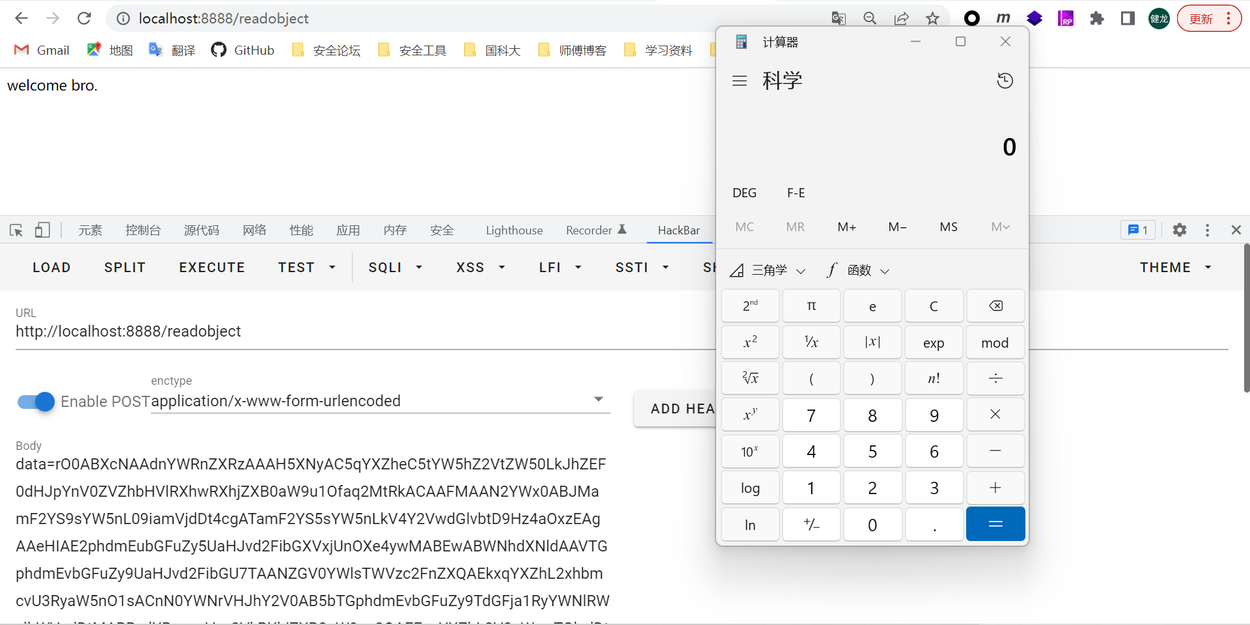
Task: Open the Chrome profile avatar
Action: click(1160, 18)
